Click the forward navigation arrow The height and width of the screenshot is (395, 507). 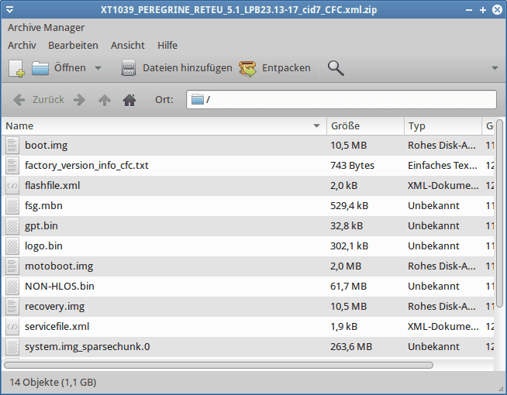(x=79, y=100)
